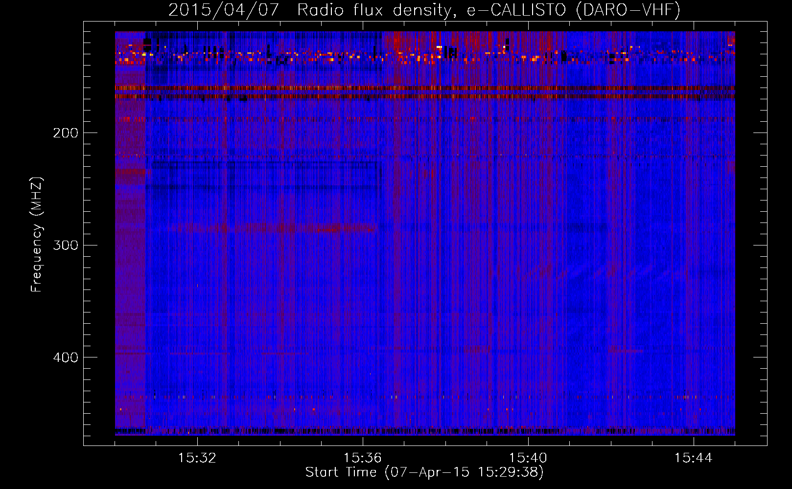The image size is (792, 489).
Task: Click the 'Frequency (MHZ)' vertical axis title
Action: pos(37,235)
